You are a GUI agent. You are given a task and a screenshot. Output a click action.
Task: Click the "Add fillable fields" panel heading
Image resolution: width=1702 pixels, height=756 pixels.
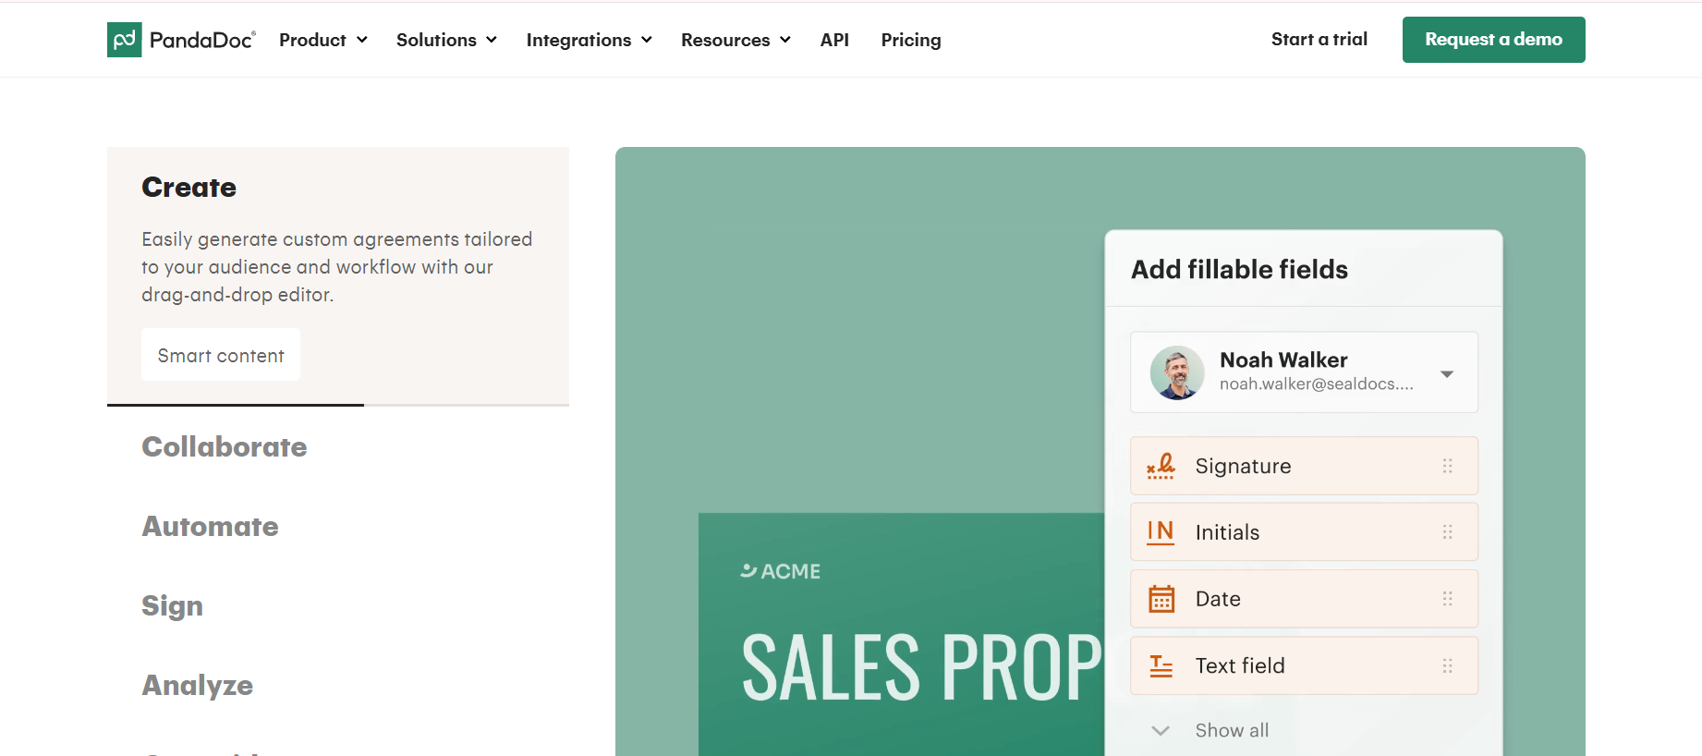click(x=1239, y=269)
